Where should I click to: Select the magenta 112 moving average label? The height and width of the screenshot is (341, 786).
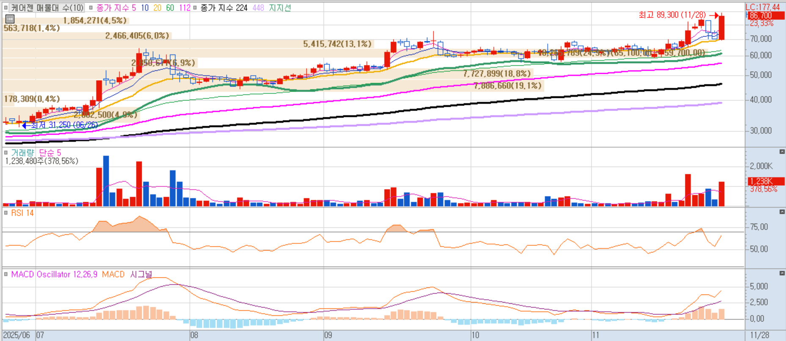coord(184,8)
